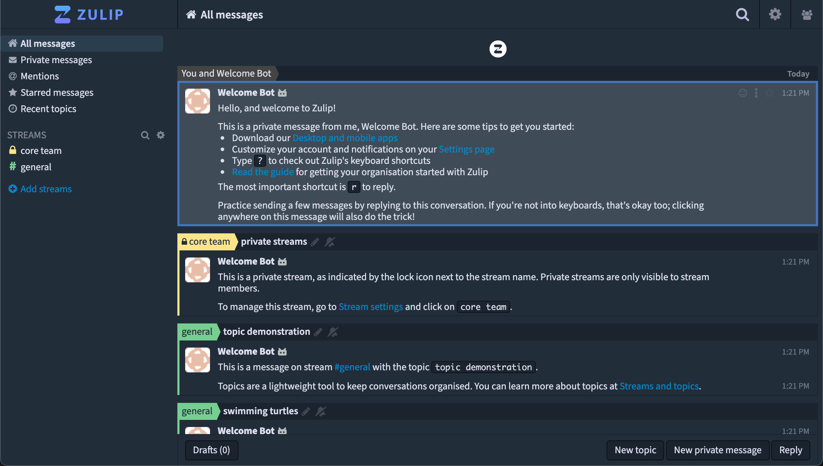Edit the 'private streams' topic pencil icon

[x=315, y=242]
